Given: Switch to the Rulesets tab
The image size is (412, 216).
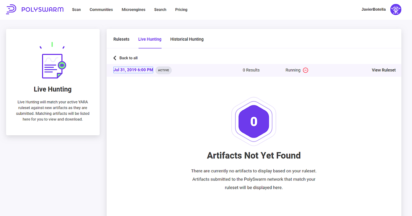Looking at the screenshot, I should point(121,39).
